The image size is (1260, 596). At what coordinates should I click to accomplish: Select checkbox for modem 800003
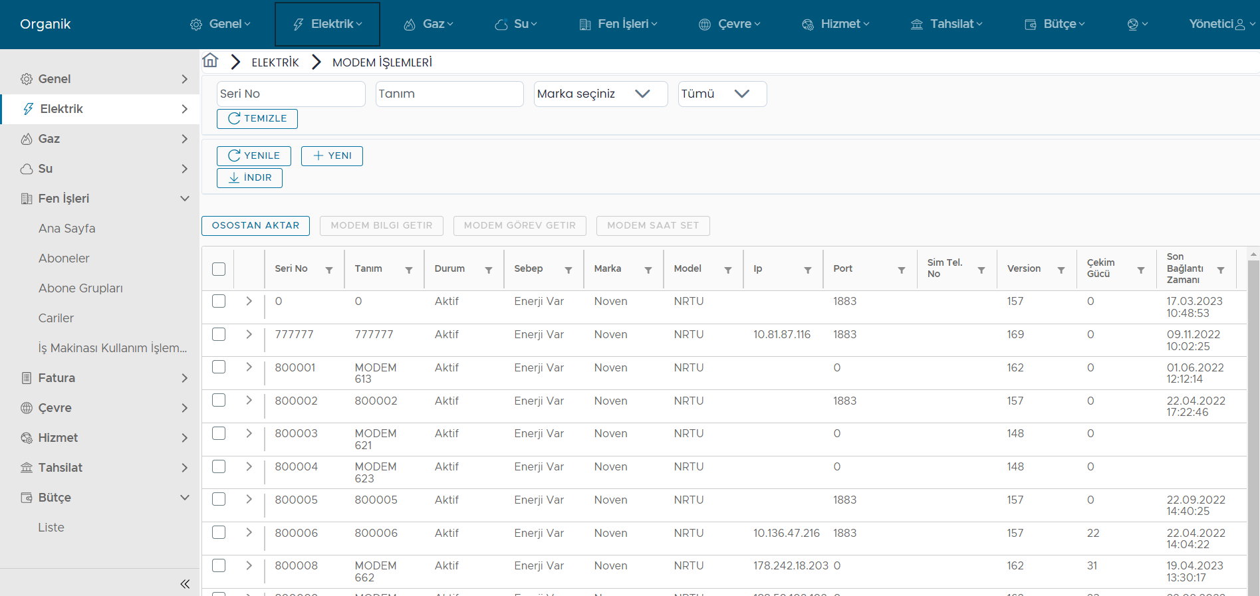[x=219, y=433]
